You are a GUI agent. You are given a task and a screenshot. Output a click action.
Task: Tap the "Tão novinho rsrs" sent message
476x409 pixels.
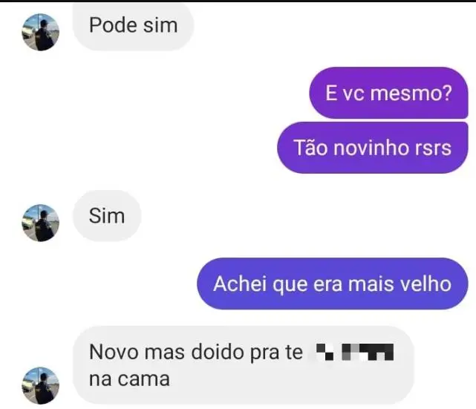373,148
